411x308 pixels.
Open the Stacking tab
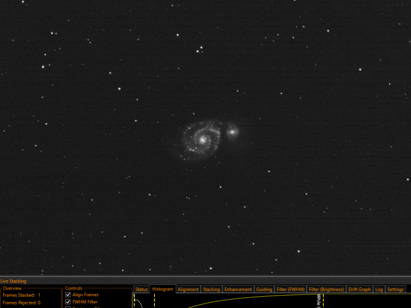[211, 290]
